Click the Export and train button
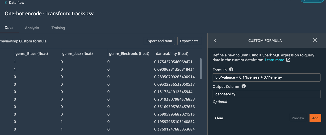The width and height of the screenshot is (326, 135). 159,41
